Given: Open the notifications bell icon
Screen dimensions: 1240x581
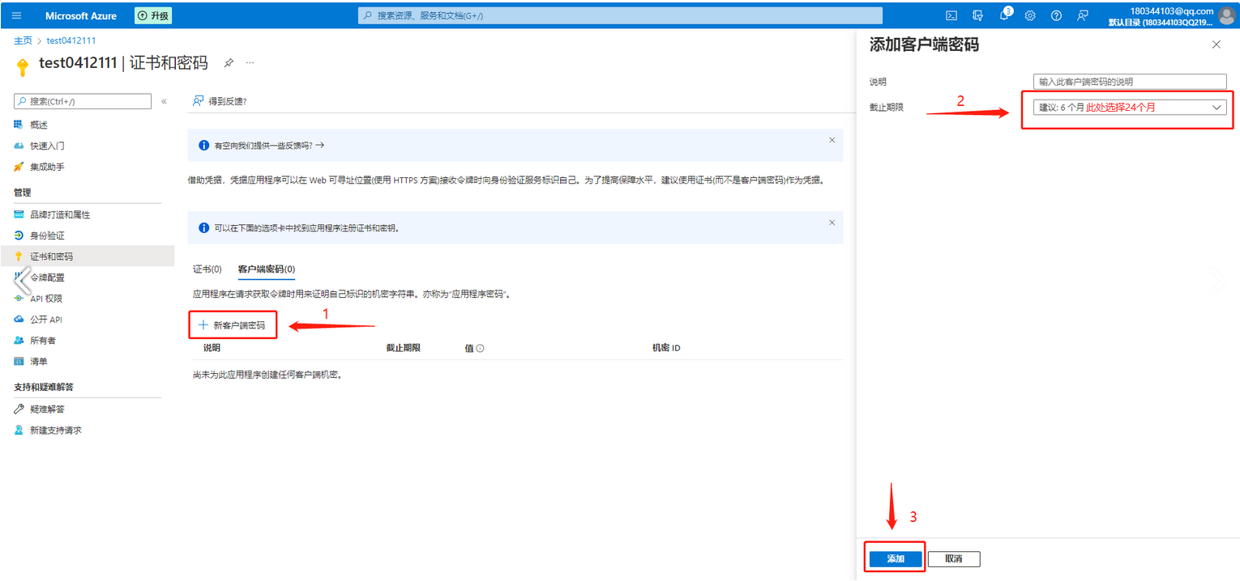Looking at the screenshot, I should pyautogui.click(x=1004, y=15).
